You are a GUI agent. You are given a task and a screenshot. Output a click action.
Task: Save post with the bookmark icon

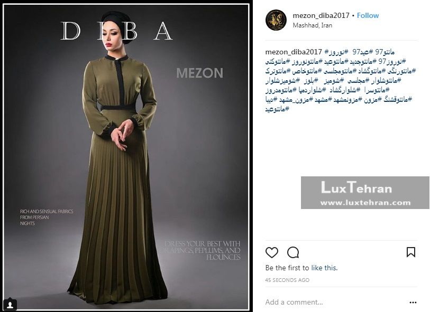[411, 252]
